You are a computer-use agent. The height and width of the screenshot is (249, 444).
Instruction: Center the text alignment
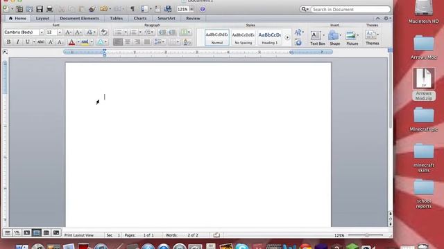click(x=128, y=42)
